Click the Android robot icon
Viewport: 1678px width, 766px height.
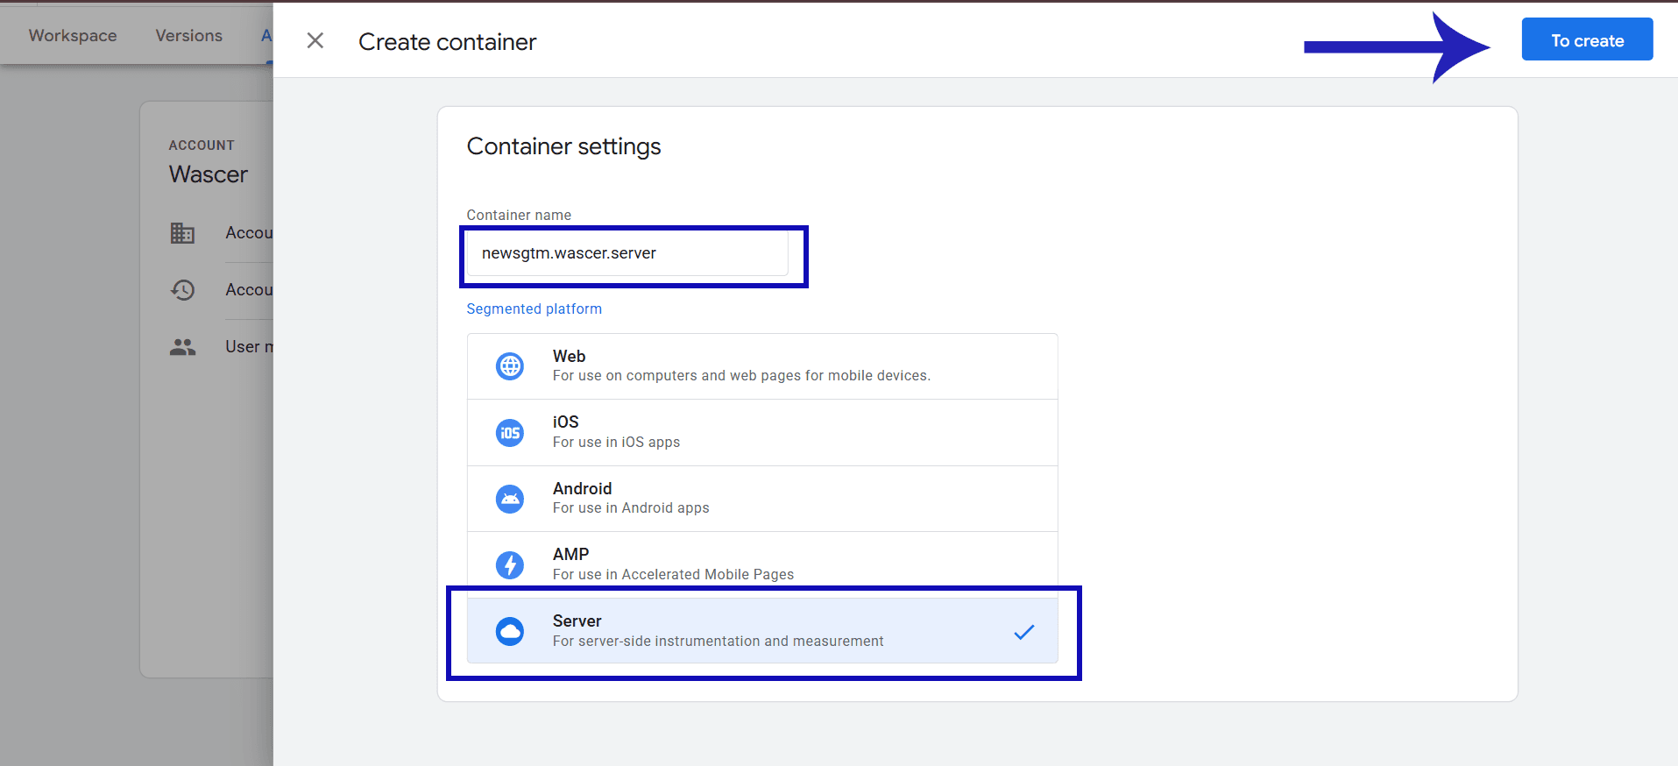(x=510, y=499)
